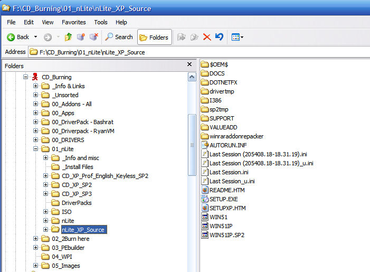
Task: Expand the 00_Addons - All folder
Action: 36,104
